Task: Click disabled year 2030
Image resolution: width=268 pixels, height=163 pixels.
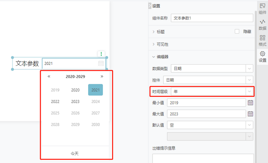Action: (x=96, y=124)
